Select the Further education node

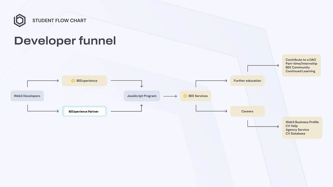tap(247, 81)
